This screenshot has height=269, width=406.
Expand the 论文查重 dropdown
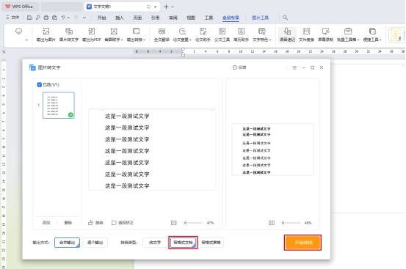click(190, 40)
